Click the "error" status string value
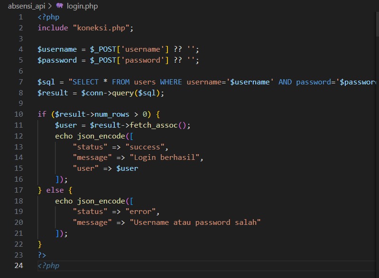The image size is (379, 278). 142,212
